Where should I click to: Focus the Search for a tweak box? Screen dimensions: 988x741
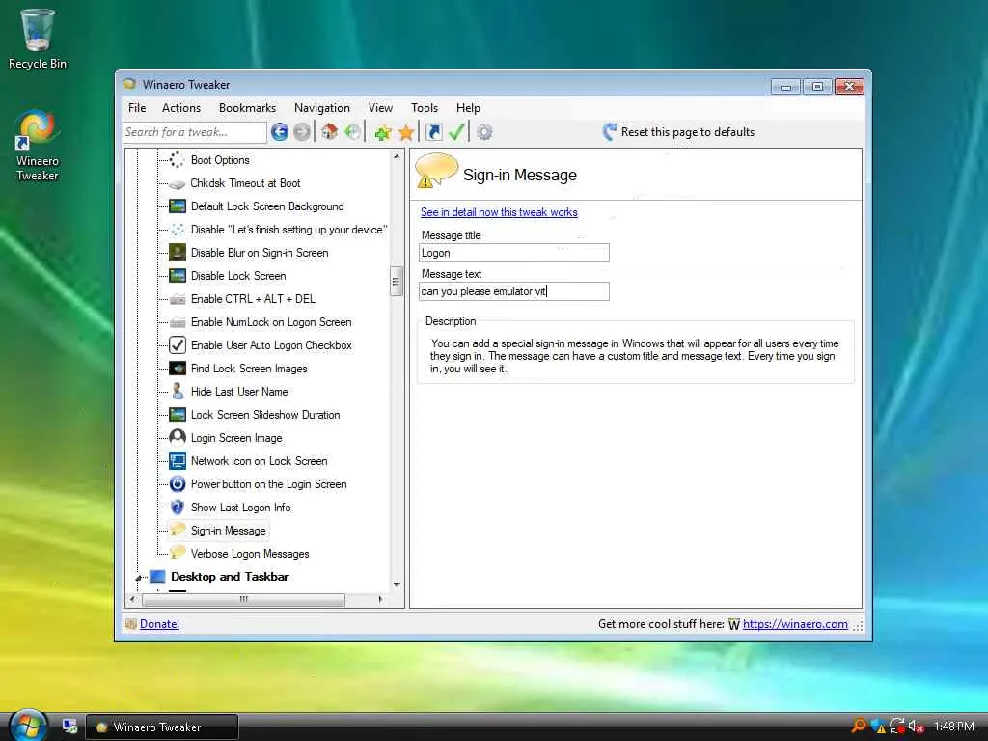(x=195, y=132)
